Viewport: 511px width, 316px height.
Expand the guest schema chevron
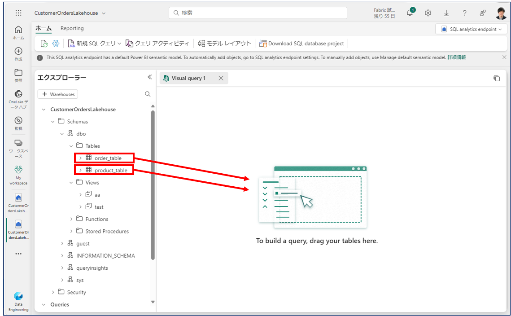pyautogui.click(x=62, y=244)
